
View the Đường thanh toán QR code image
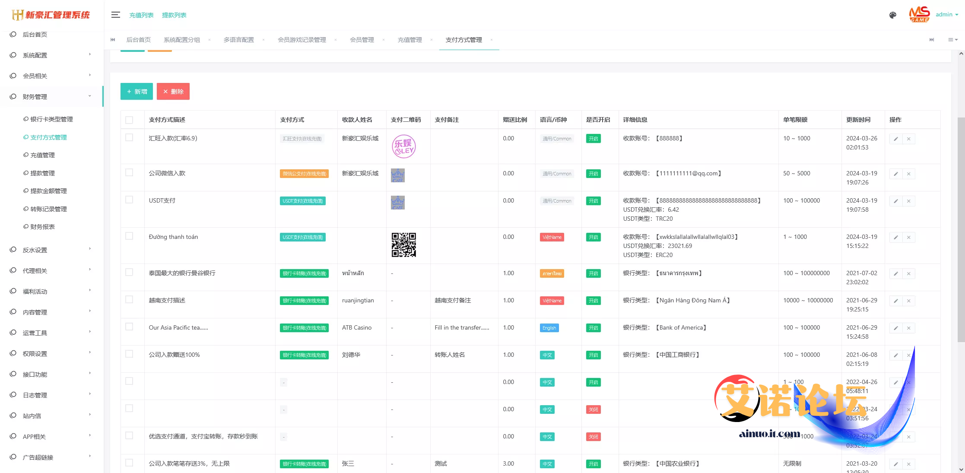click(403, 245)
